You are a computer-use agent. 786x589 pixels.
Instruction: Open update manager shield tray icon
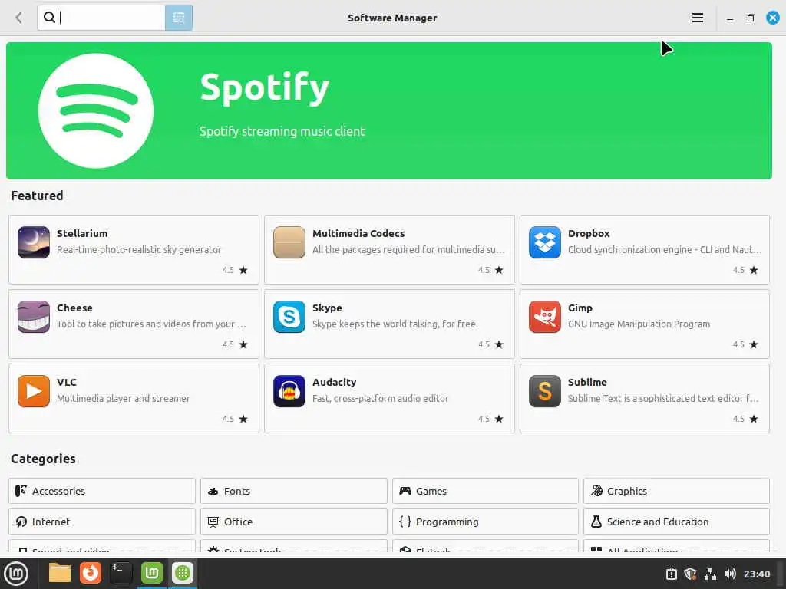coord(690,574)
